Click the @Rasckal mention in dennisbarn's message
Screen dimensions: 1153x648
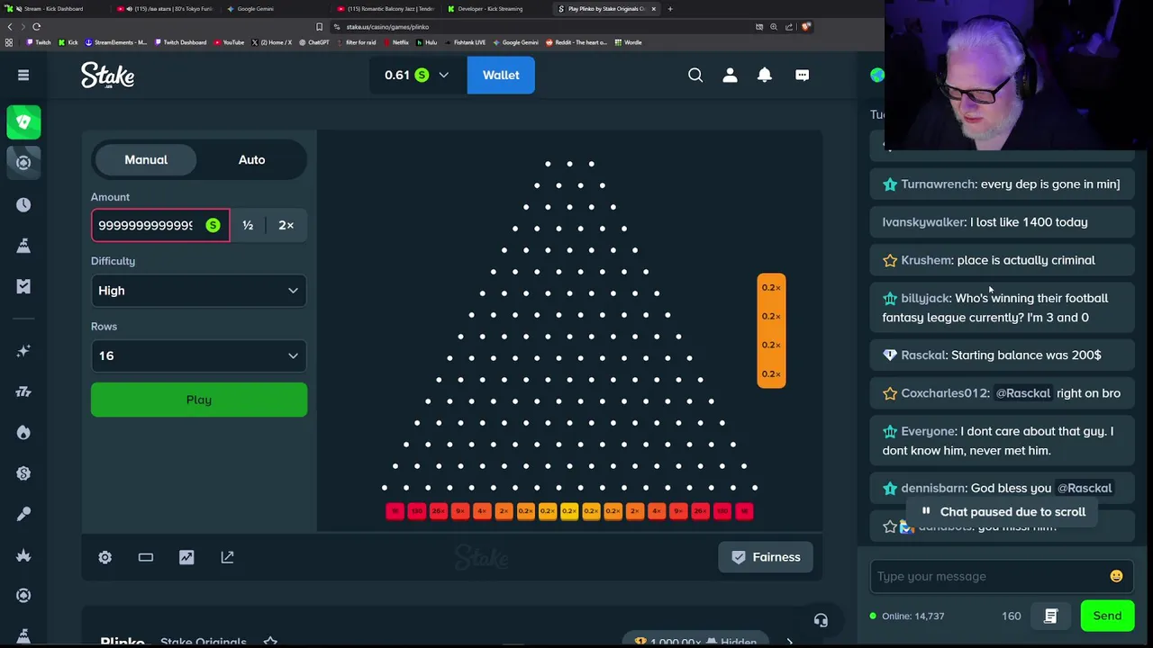[1085, 488]
